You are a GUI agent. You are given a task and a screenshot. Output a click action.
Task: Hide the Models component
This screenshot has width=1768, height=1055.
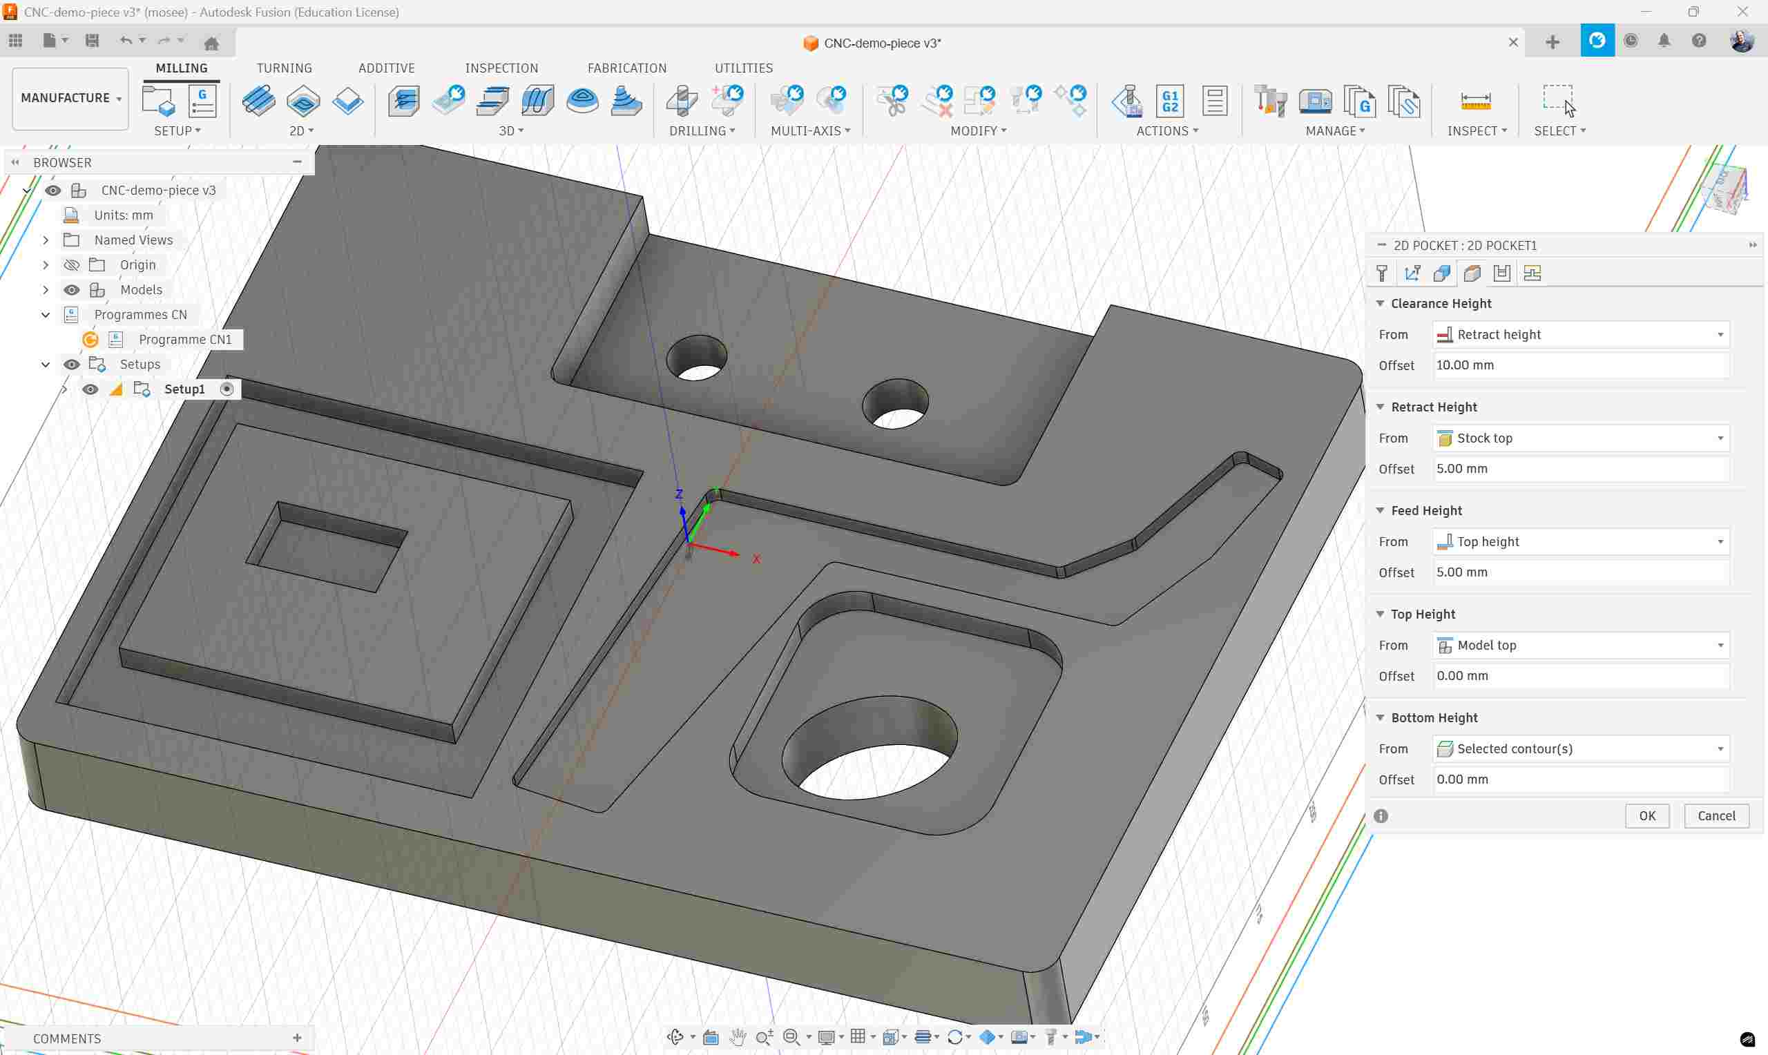coord(72,290)
